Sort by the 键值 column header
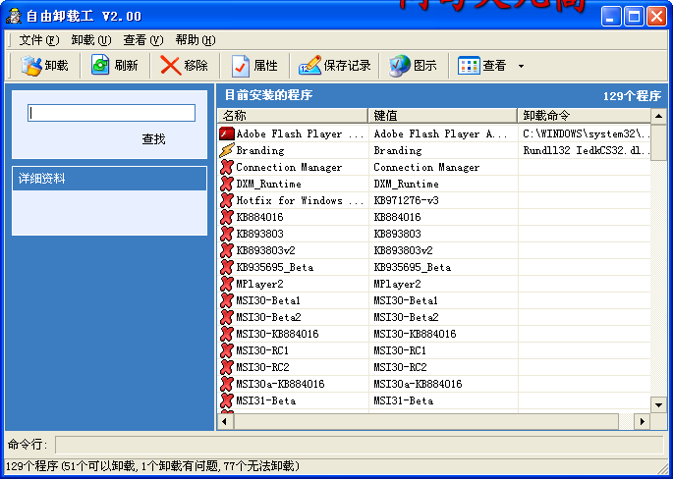 point(442,116)
